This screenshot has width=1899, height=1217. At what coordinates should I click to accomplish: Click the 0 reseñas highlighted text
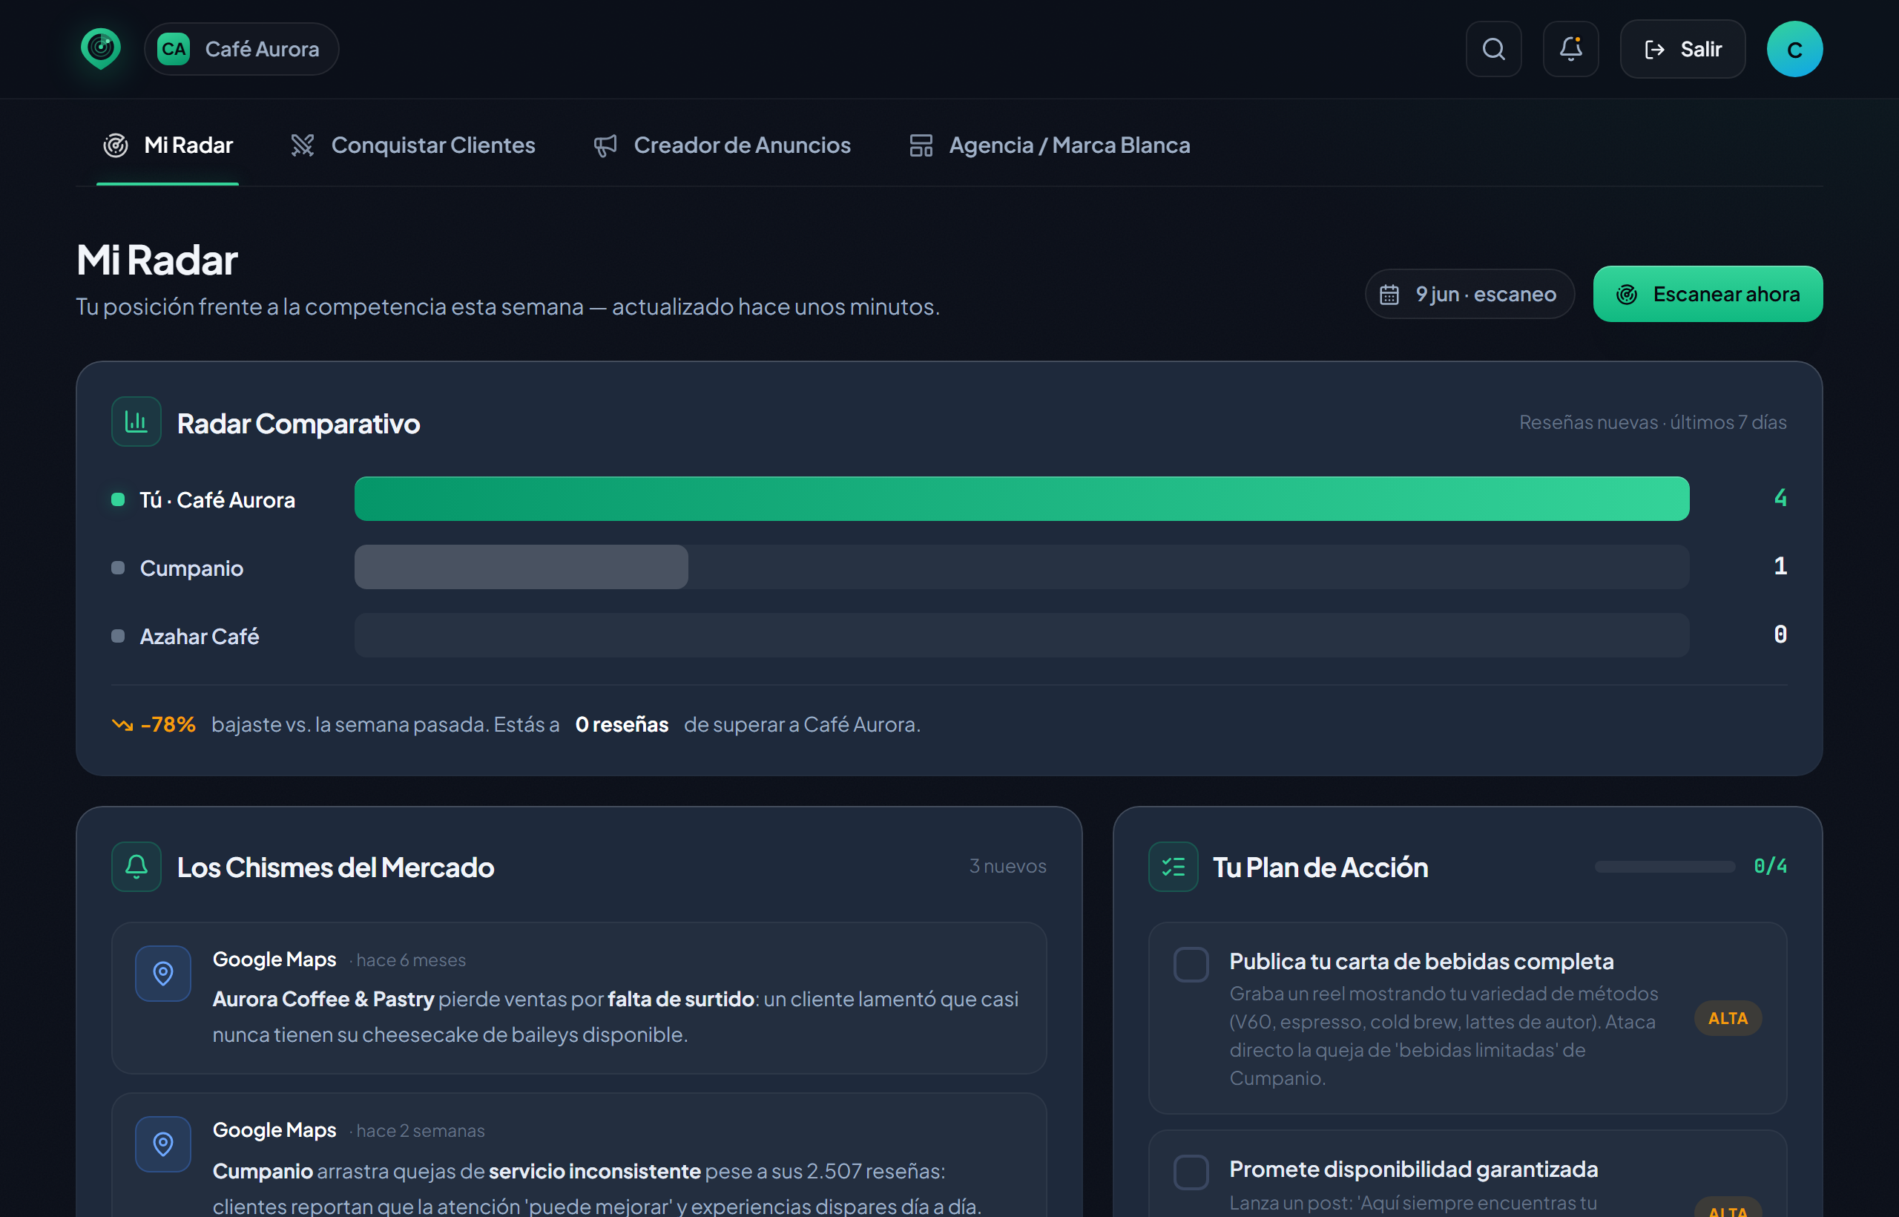(x=622, y=724)
